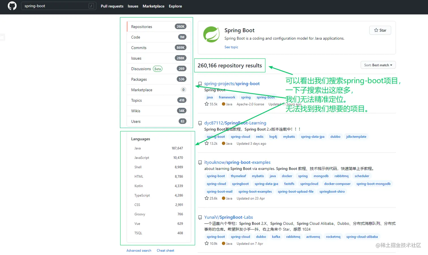Viewport: 428px width, 255px height.
Task: Filter results by CSS language
Action: tap(159, 205)
